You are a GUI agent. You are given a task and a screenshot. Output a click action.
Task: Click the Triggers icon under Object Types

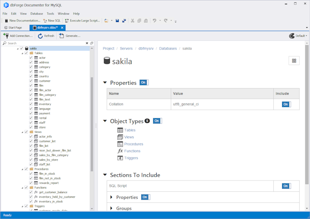pos(120,158)
